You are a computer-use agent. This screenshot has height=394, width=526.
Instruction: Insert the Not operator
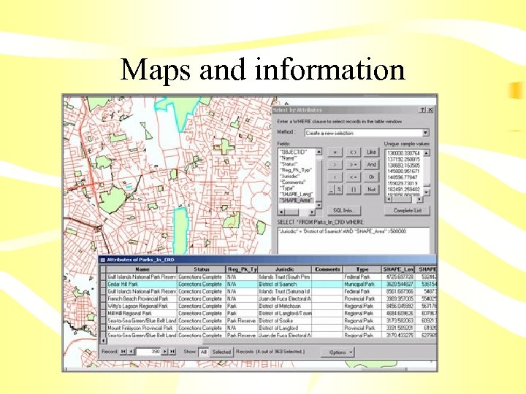tap(371, 190)
